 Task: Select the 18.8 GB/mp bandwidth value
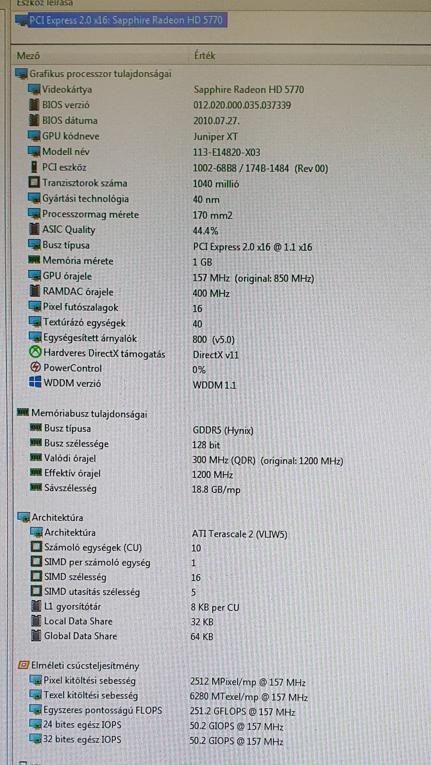(x=216, y=490)
